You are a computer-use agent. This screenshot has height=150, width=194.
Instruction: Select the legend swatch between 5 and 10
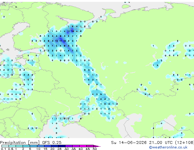[34, 146]
